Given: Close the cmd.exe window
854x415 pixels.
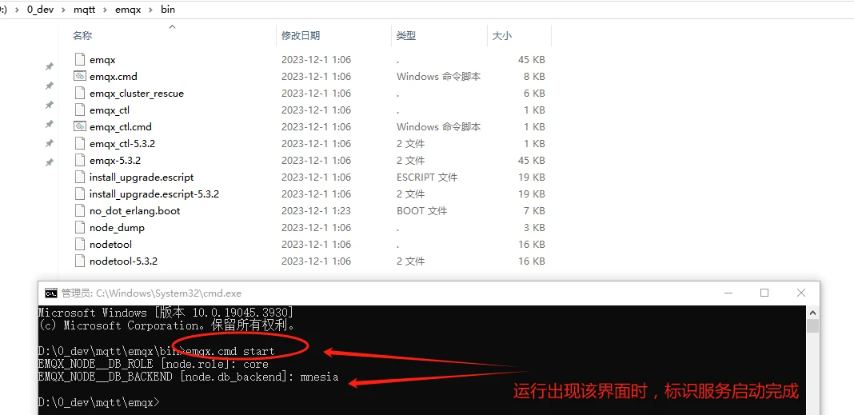Looking at the screenshot, I should click(x=800, y=293).
